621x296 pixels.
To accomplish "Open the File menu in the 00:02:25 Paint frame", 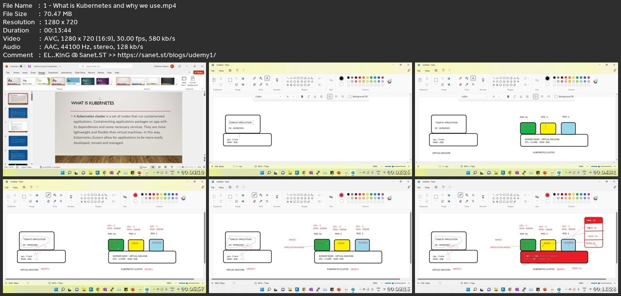I will [213, 71].
